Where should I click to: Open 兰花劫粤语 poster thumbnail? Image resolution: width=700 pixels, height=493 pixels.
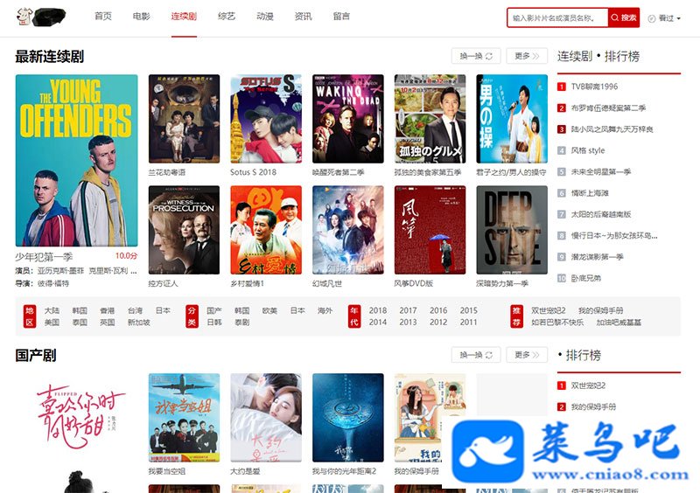tap(184, 119)
